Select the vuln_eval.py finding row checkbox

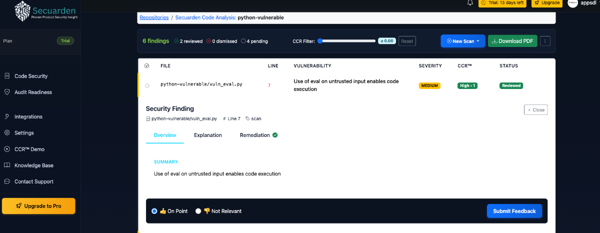[x=147, y=85]
